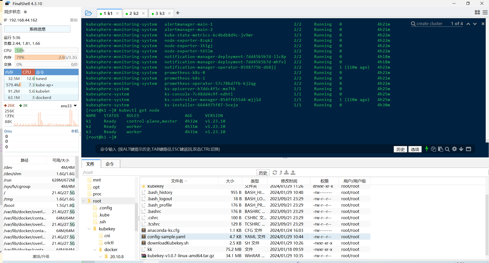Screen dimensions: 489x263
Task: Refresh the file listing
Action: (275, 173)
